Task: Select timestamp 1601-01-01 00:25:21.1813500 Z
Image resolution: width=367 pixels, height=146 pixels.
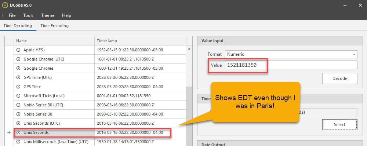Action: [x=125, y=59]
